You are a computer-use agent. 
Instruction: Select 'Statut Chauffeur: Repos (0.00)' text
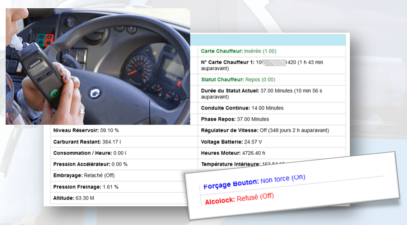point(238,80)
